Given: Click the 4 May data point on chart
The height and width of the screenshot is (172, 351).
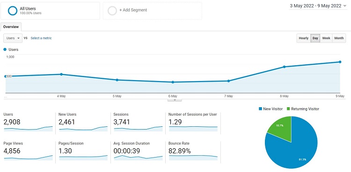Looking at the screenshot, I should 61,74.
